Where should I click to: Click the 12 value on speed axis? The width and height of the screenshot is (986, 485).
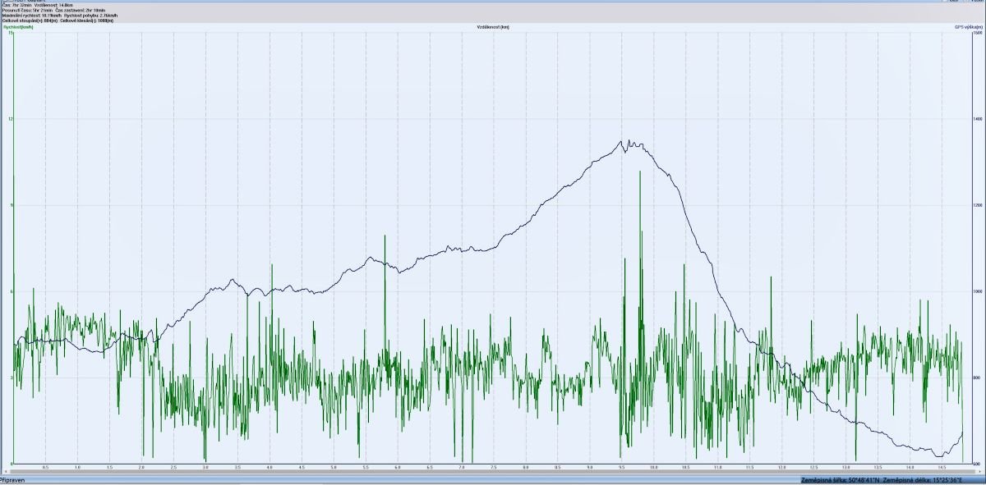(10, 119)
